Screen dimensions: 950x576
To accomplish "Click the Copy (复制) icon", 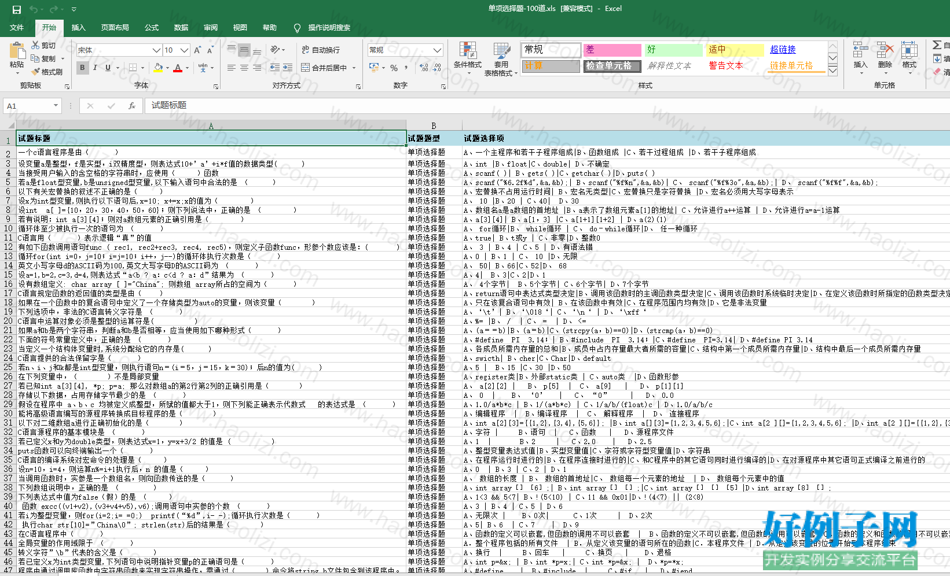I will coord(36,58).
